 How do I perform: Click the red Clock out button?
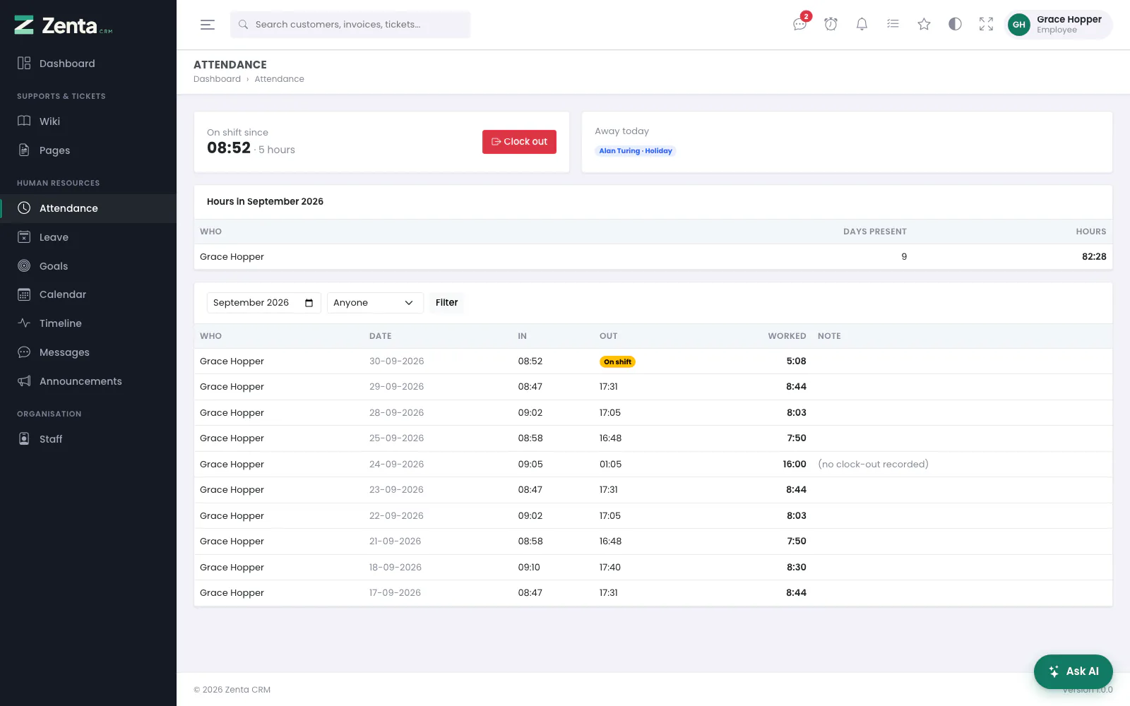tap(519, 142)
